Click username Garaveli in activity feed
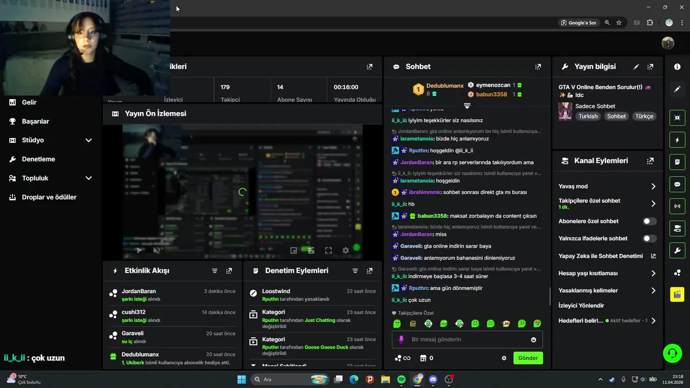This screenshot has width=690, height=388. pos(133,334)
